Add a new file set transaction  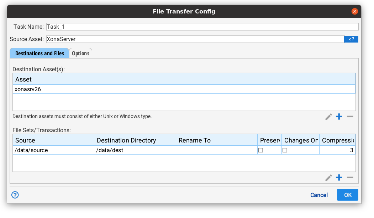[x=339, y=178]
